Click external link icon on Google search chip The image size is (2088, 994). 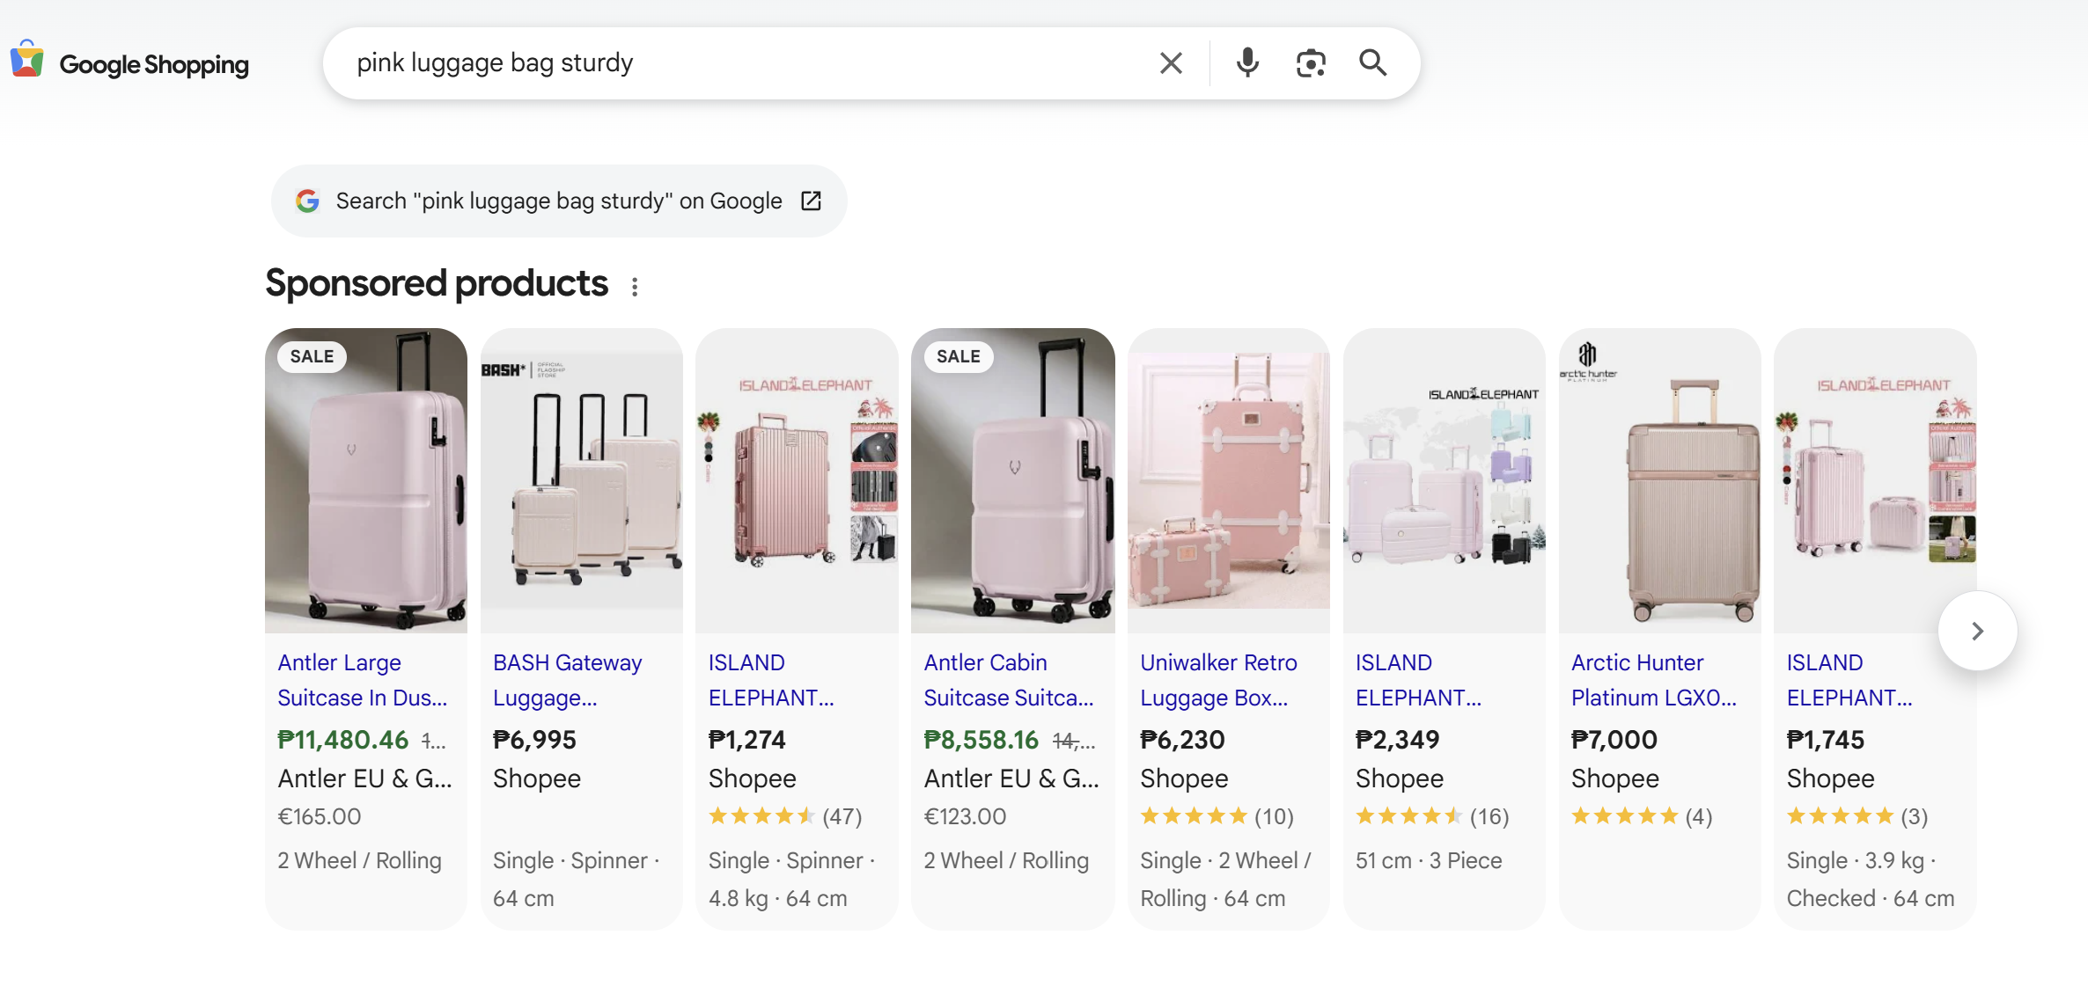pyautogui.click(x=811, y=201)
